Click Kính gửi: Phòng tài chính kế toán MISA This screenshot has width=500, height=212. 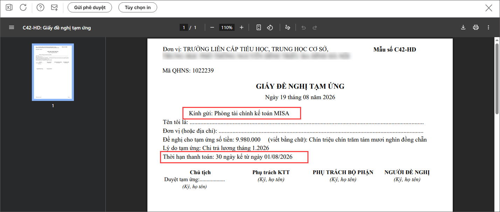point(239,114)
